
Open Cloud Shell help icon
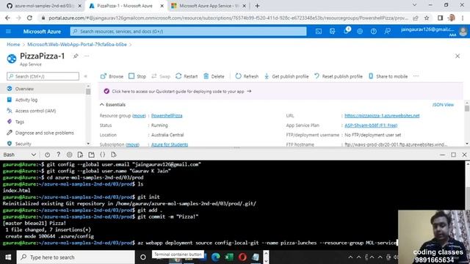[58, 155]
